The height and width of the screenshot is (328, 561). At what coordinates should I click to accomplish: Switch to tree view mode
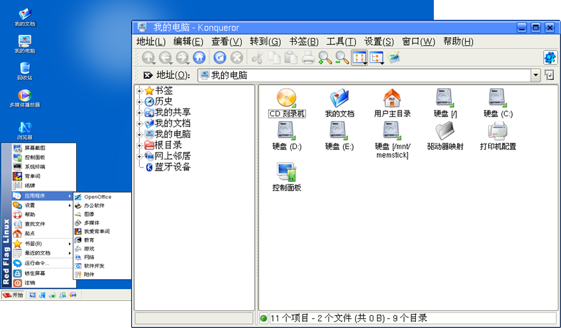pyautogui.click(x=377, y=58)
